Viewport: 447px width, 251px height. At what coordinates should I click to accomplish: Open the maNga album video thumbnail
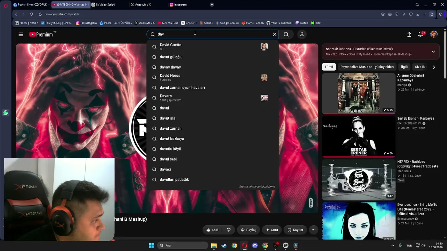pyautogui.click(x=359, y=93)
